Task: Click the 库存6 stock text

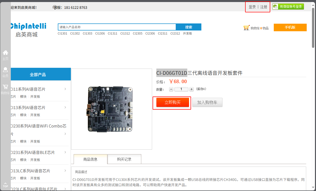Action: (201, 89)
